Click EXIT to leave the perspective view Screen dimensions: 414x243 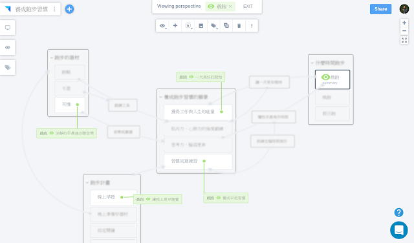[x=248, y=6]
